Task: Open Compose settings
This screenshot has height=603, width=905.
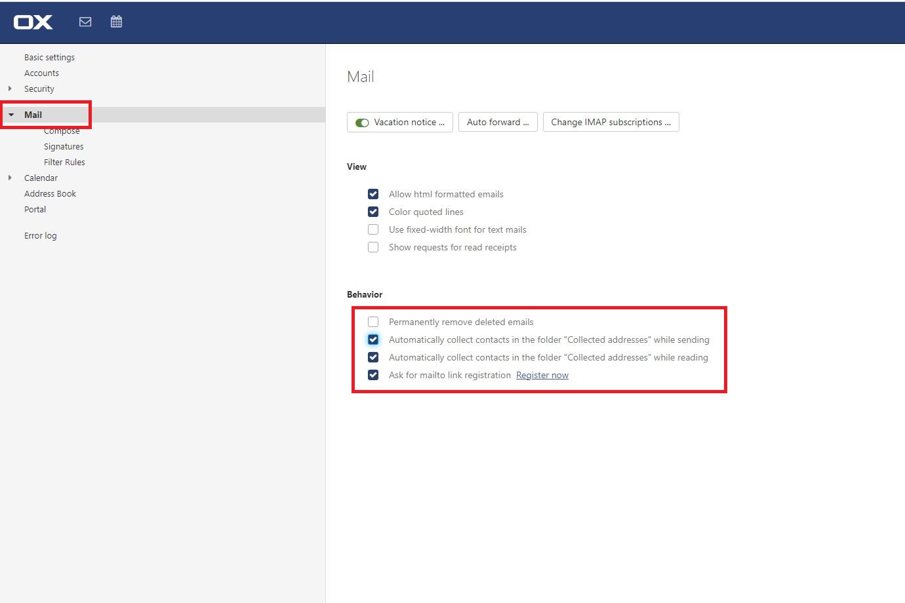Action: [62, 130]
